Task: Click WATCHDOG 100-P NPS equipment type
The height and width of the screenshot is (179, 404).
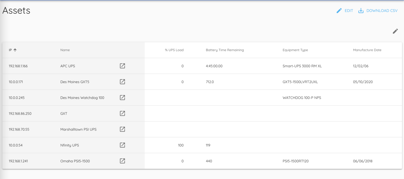Action: (302, 98)
